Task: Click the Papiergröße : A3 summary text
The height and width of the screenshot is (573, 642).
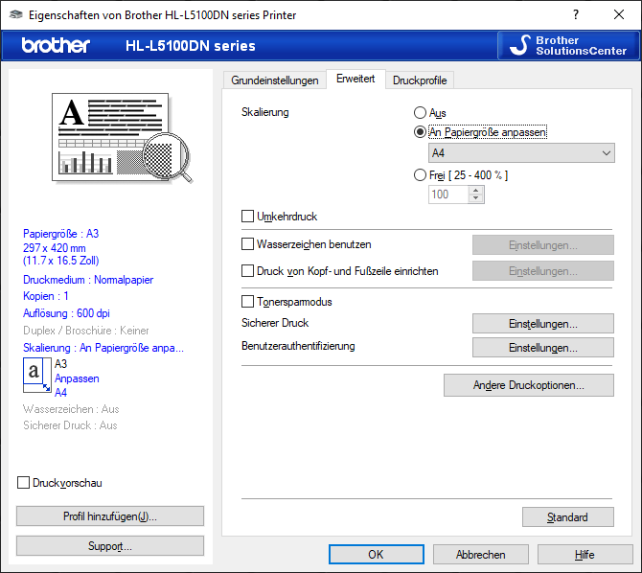Action: click(61, 234)
